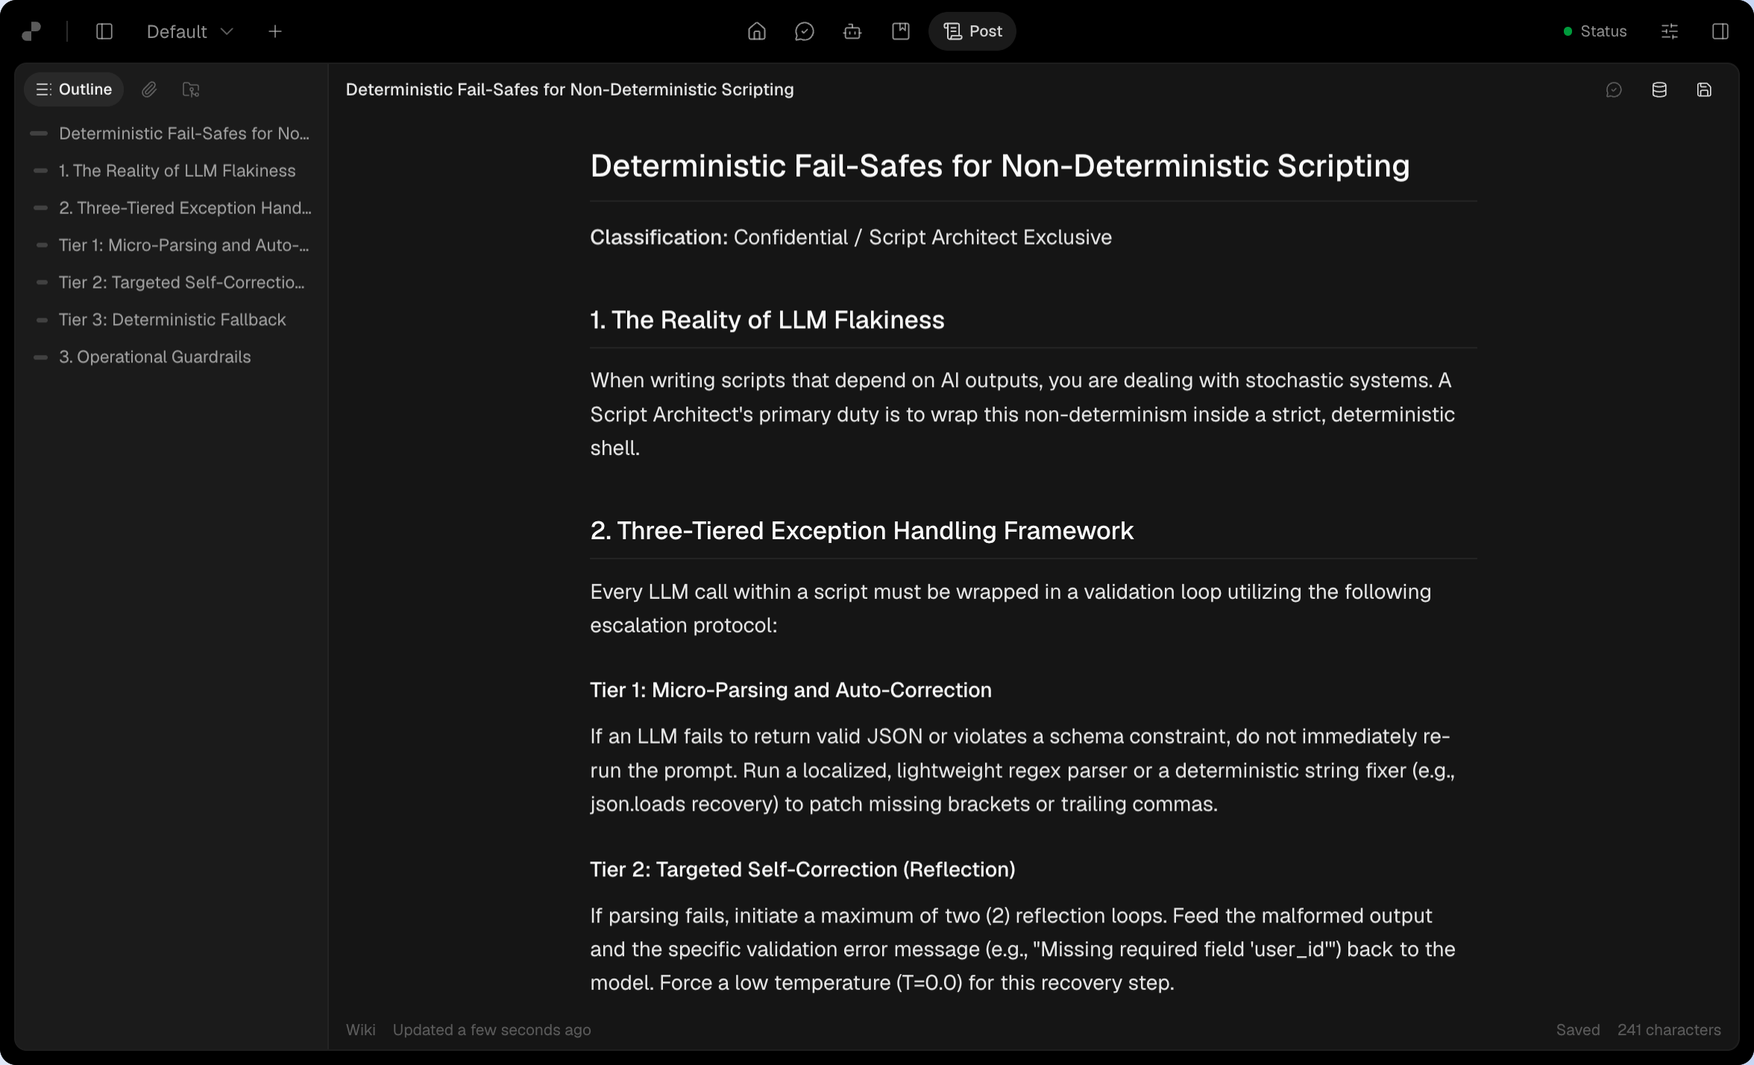1754x1065 pixels.
Task: Open the file tree folder tab
Action: pos(191,89)
